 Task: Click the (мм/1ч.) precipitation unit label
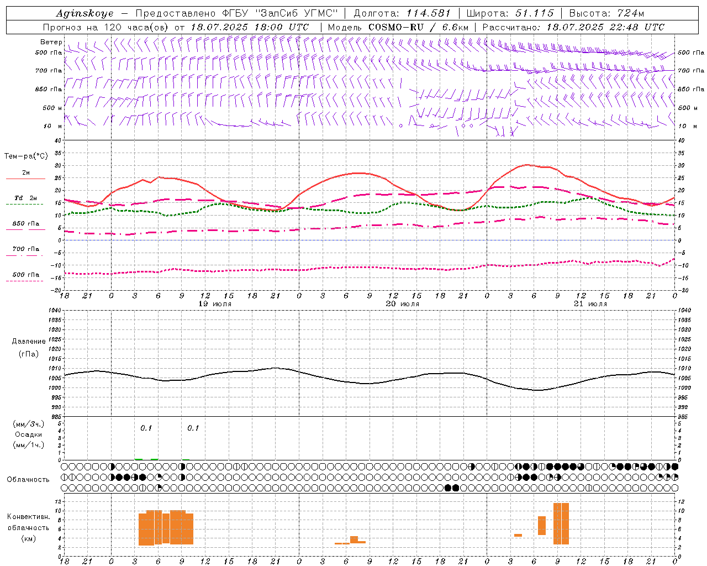[x=29, y=445]
